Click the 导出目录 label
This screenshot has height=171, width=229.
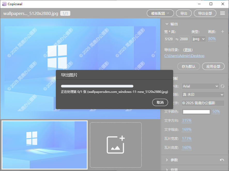point(172,50)
